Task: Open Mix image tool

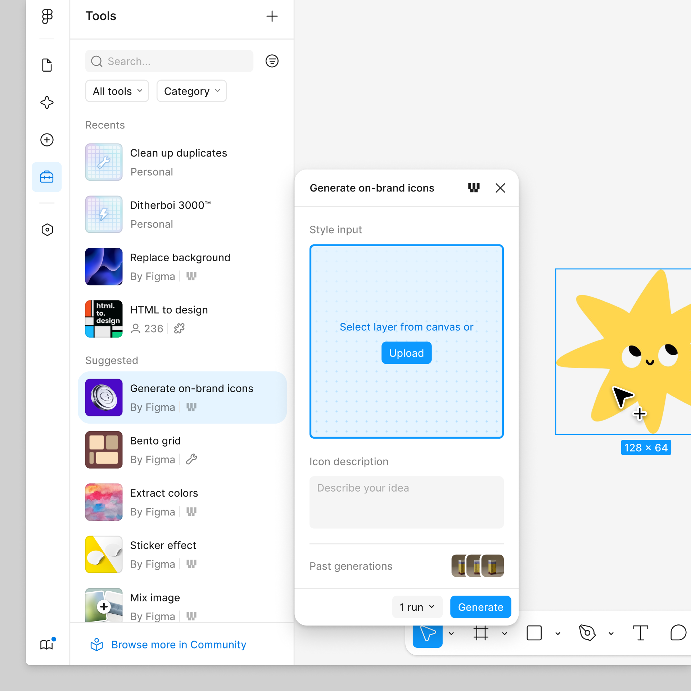Action: coord(182,605)
